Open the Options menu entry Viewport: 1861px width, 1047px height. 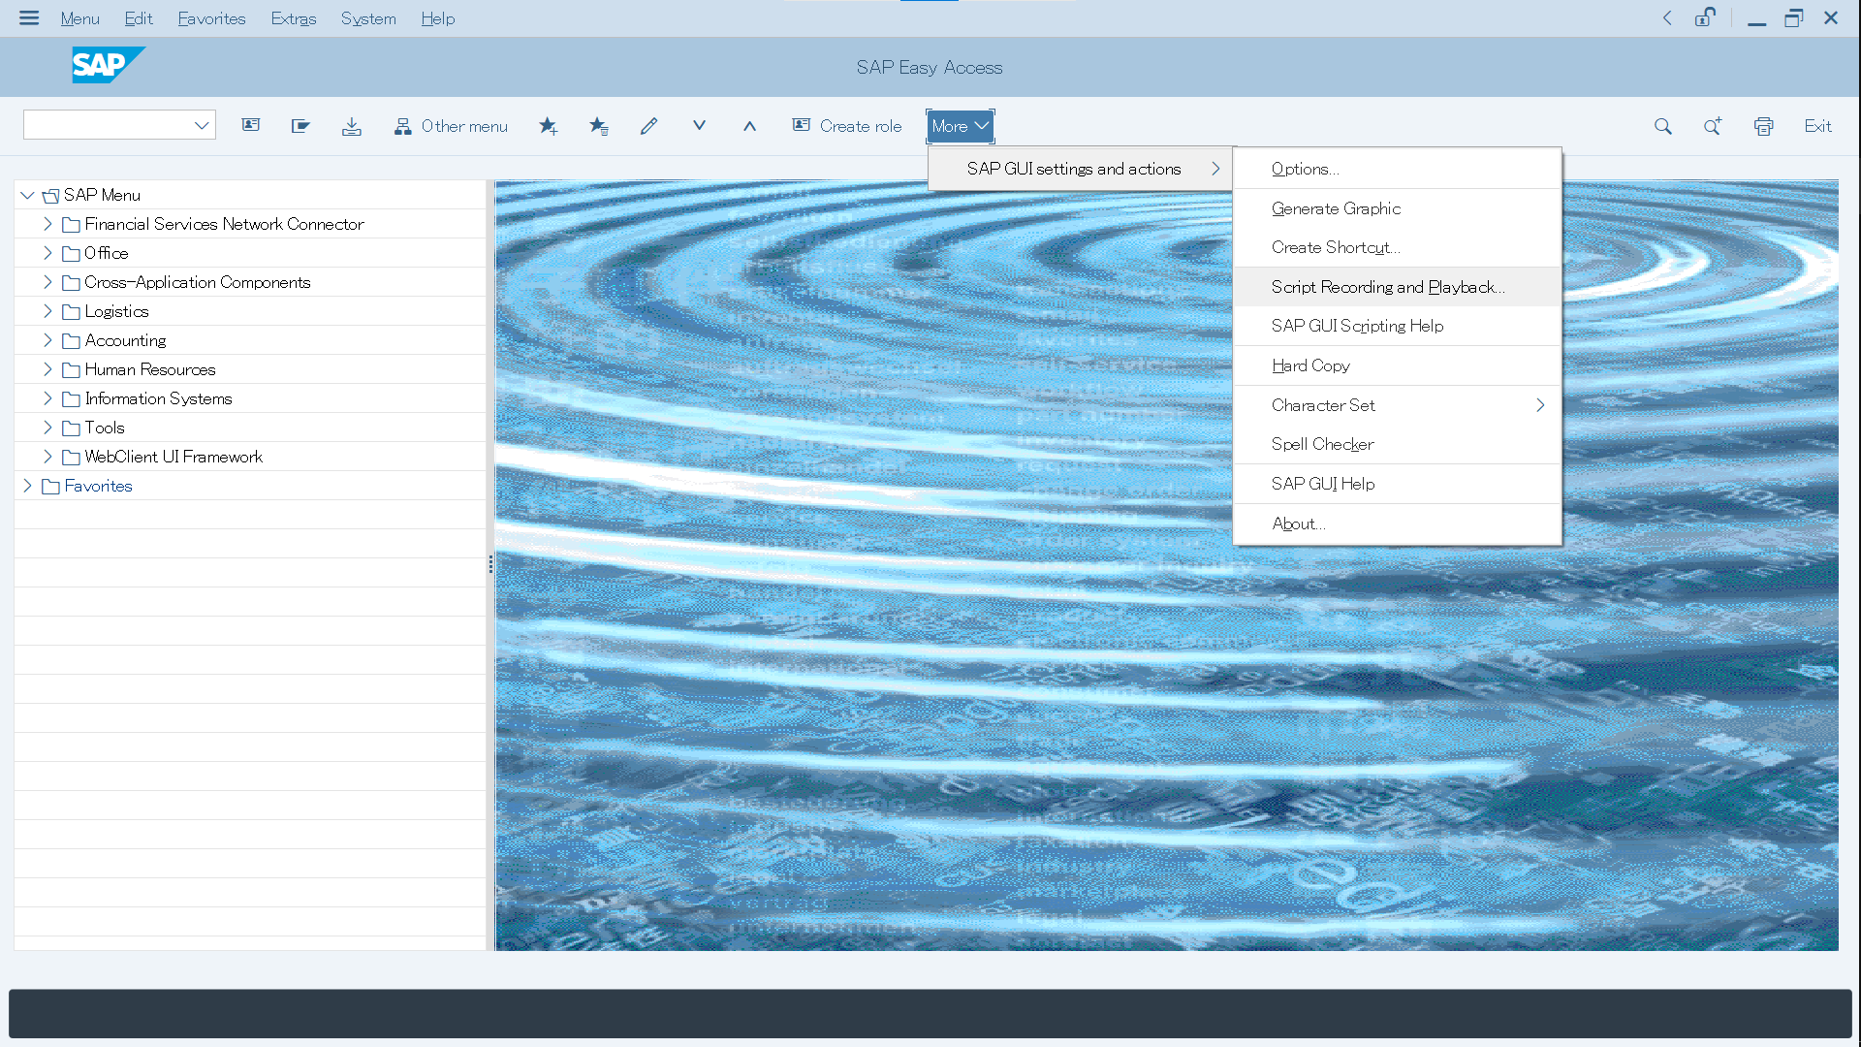click(1305, 169)
